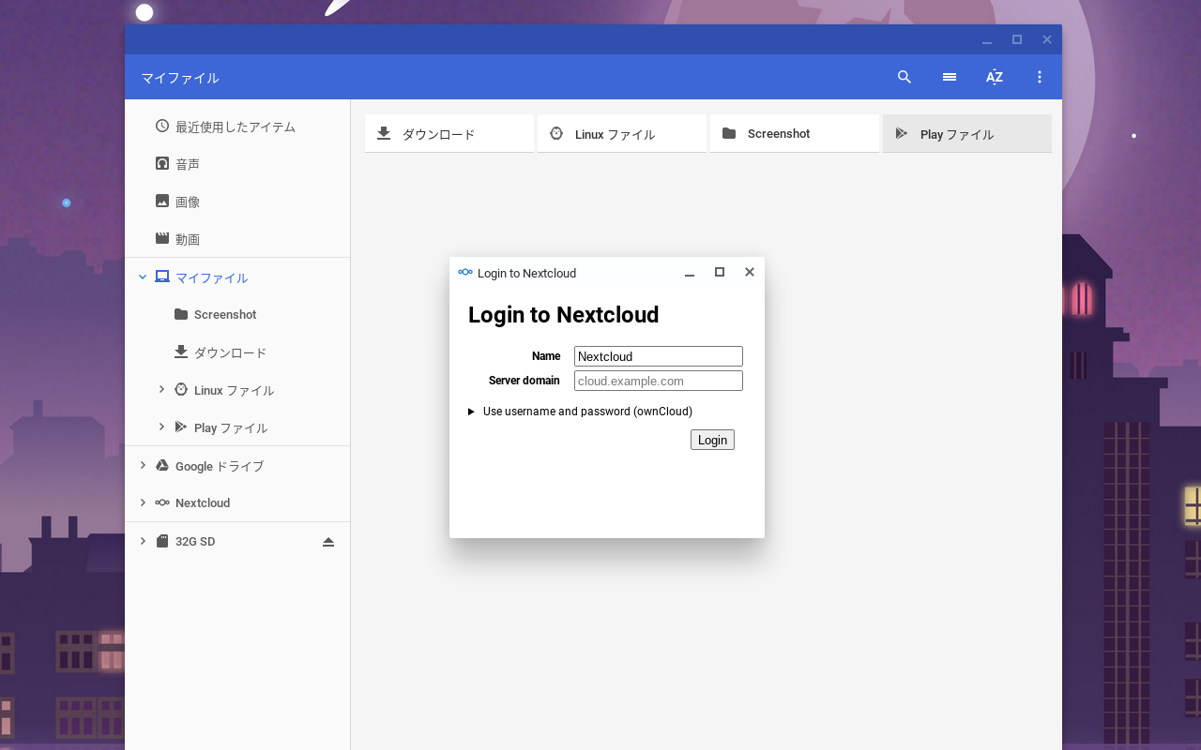Click the Nextcloud label in sidebar
1201x750 pixels.
tap(203, 503)
